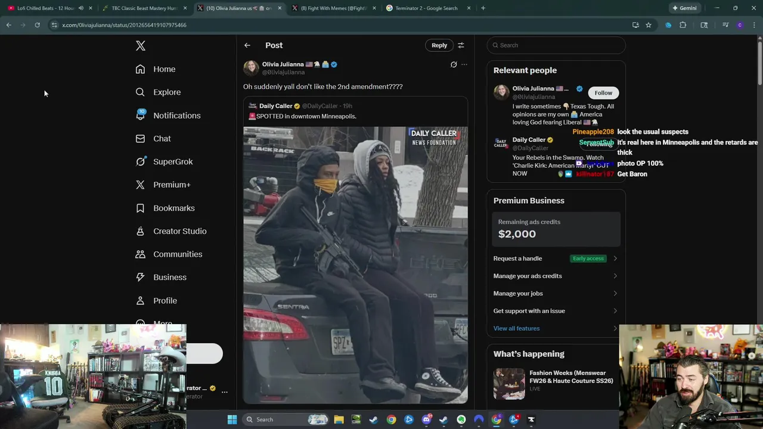Click the What's happening heading
Image resolution: width=763 pixels, height=429 pixels.
tap(529, 354)
